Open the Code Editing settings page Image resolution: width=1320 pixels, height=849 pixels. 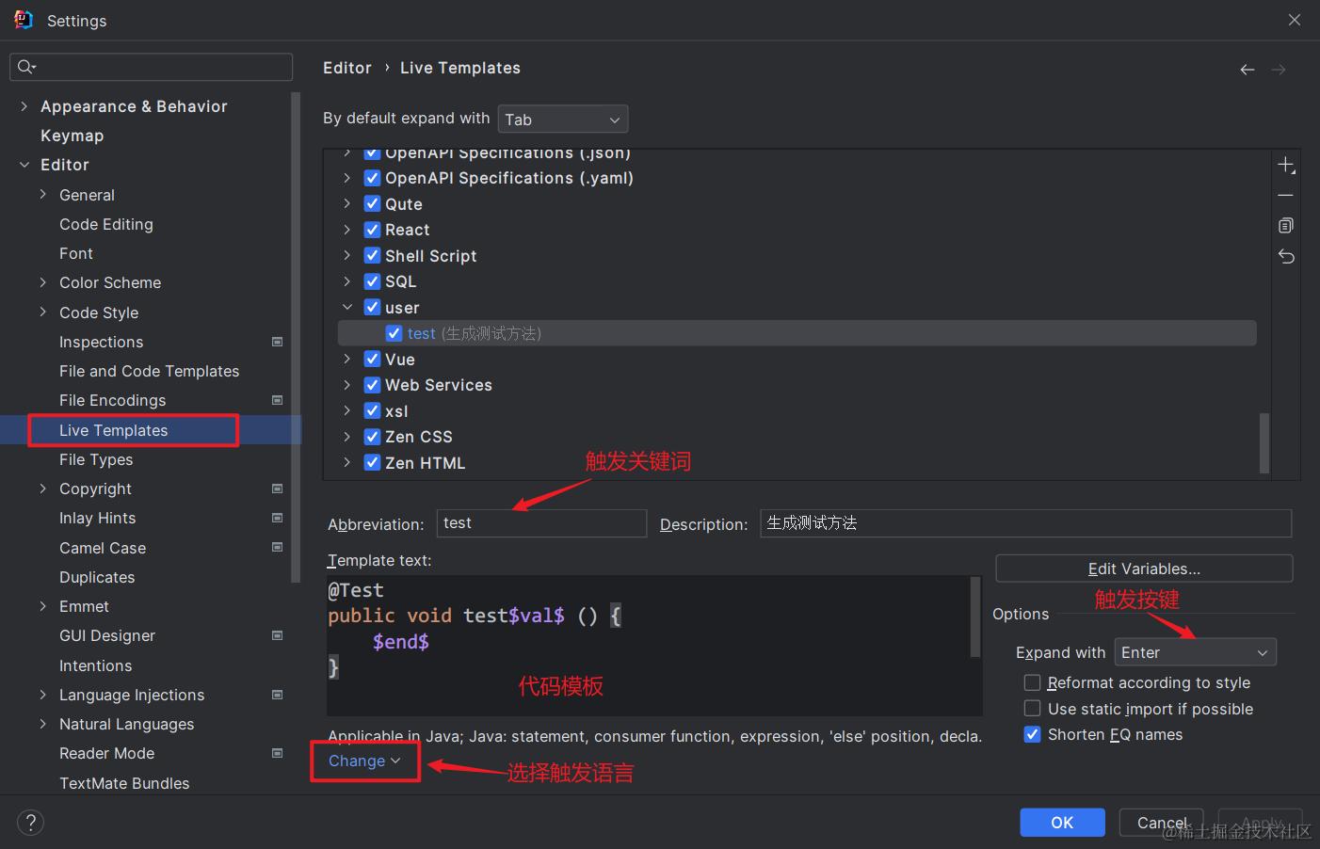pyautogui.click(x=105, y=224)
